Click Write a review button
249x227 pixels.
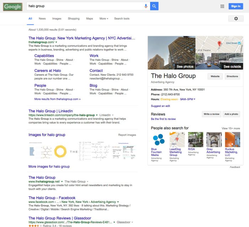coord(212,114)
